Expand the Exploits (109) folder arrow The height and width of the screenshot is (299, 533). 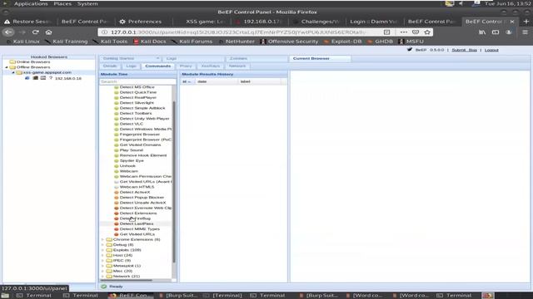(x=103, y=250)
